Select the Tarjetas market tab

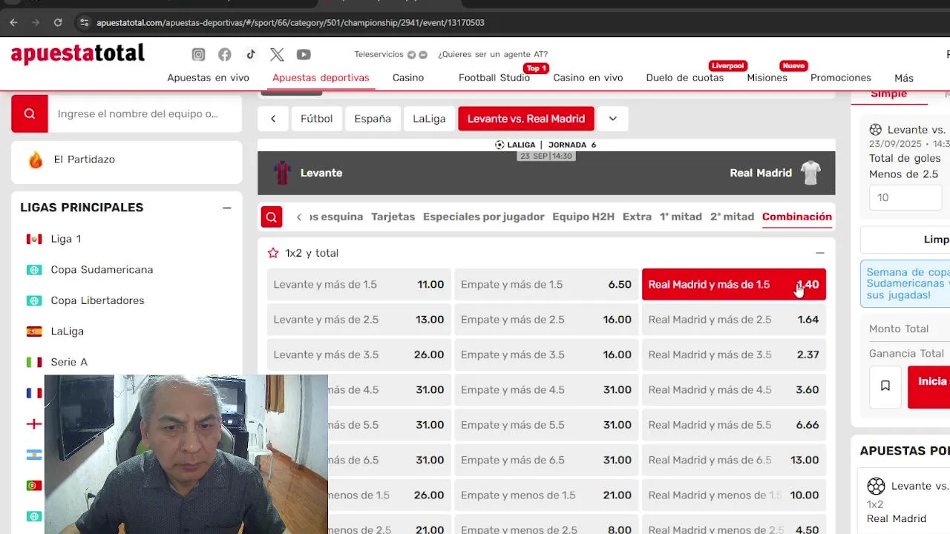393,217
